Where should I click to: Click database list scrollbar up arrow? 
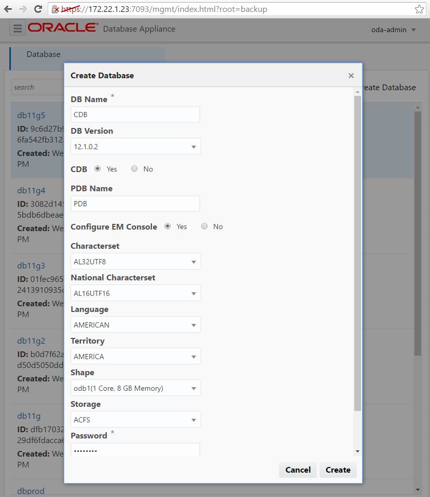[x=418, y=107]
